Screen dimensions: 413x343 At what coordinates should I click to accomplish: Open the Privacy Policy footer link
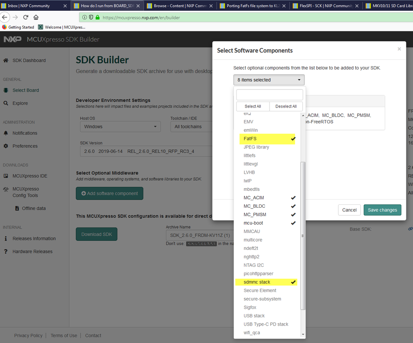click(x=28, y=336)
